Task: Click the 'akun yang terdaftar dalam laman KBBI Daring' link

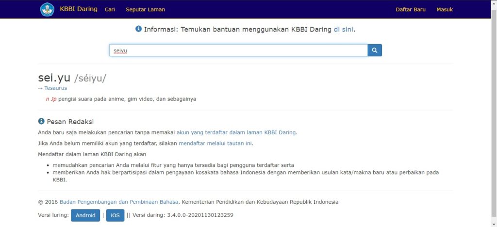Action: click(236, 132)
